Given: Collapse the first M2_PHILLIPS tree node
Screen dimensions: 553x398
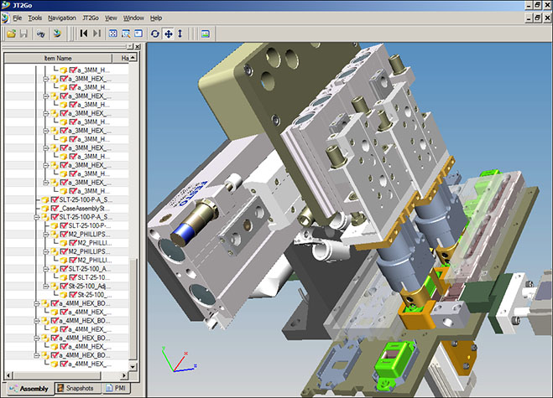Looking at the screenshot, I should pyautogui.click(x=45, y=234).
